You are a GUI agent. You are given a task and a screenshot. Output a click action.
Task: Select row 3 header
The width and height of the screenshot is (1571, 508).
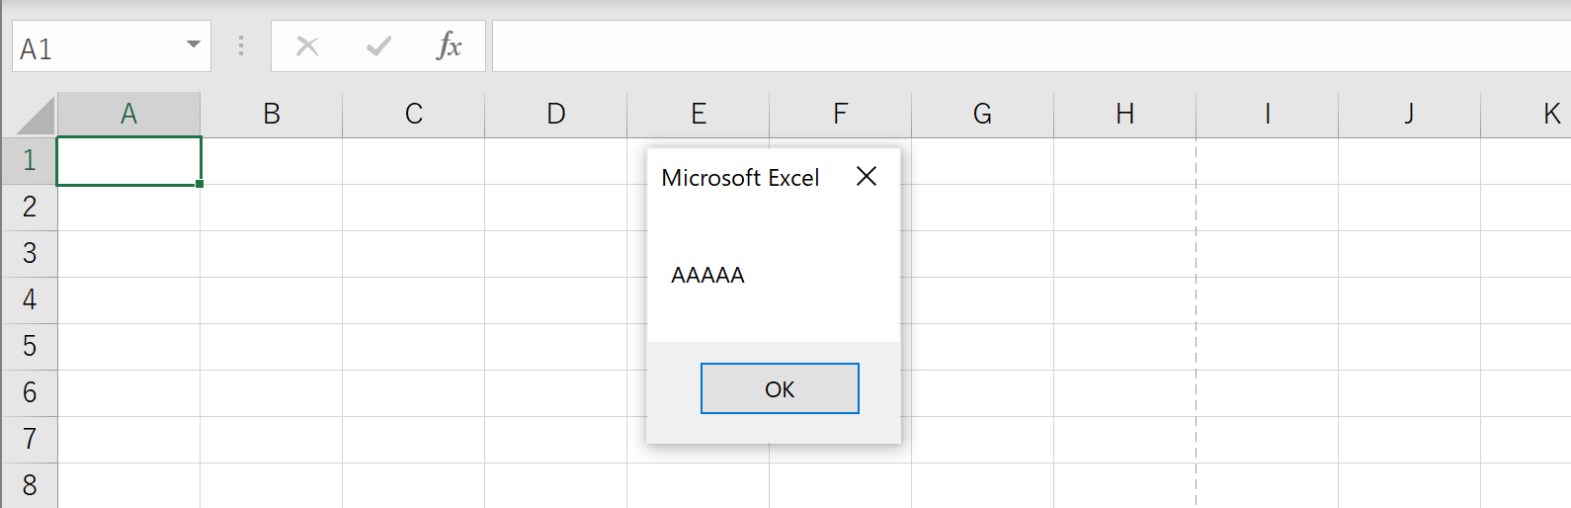pos(30,253)
